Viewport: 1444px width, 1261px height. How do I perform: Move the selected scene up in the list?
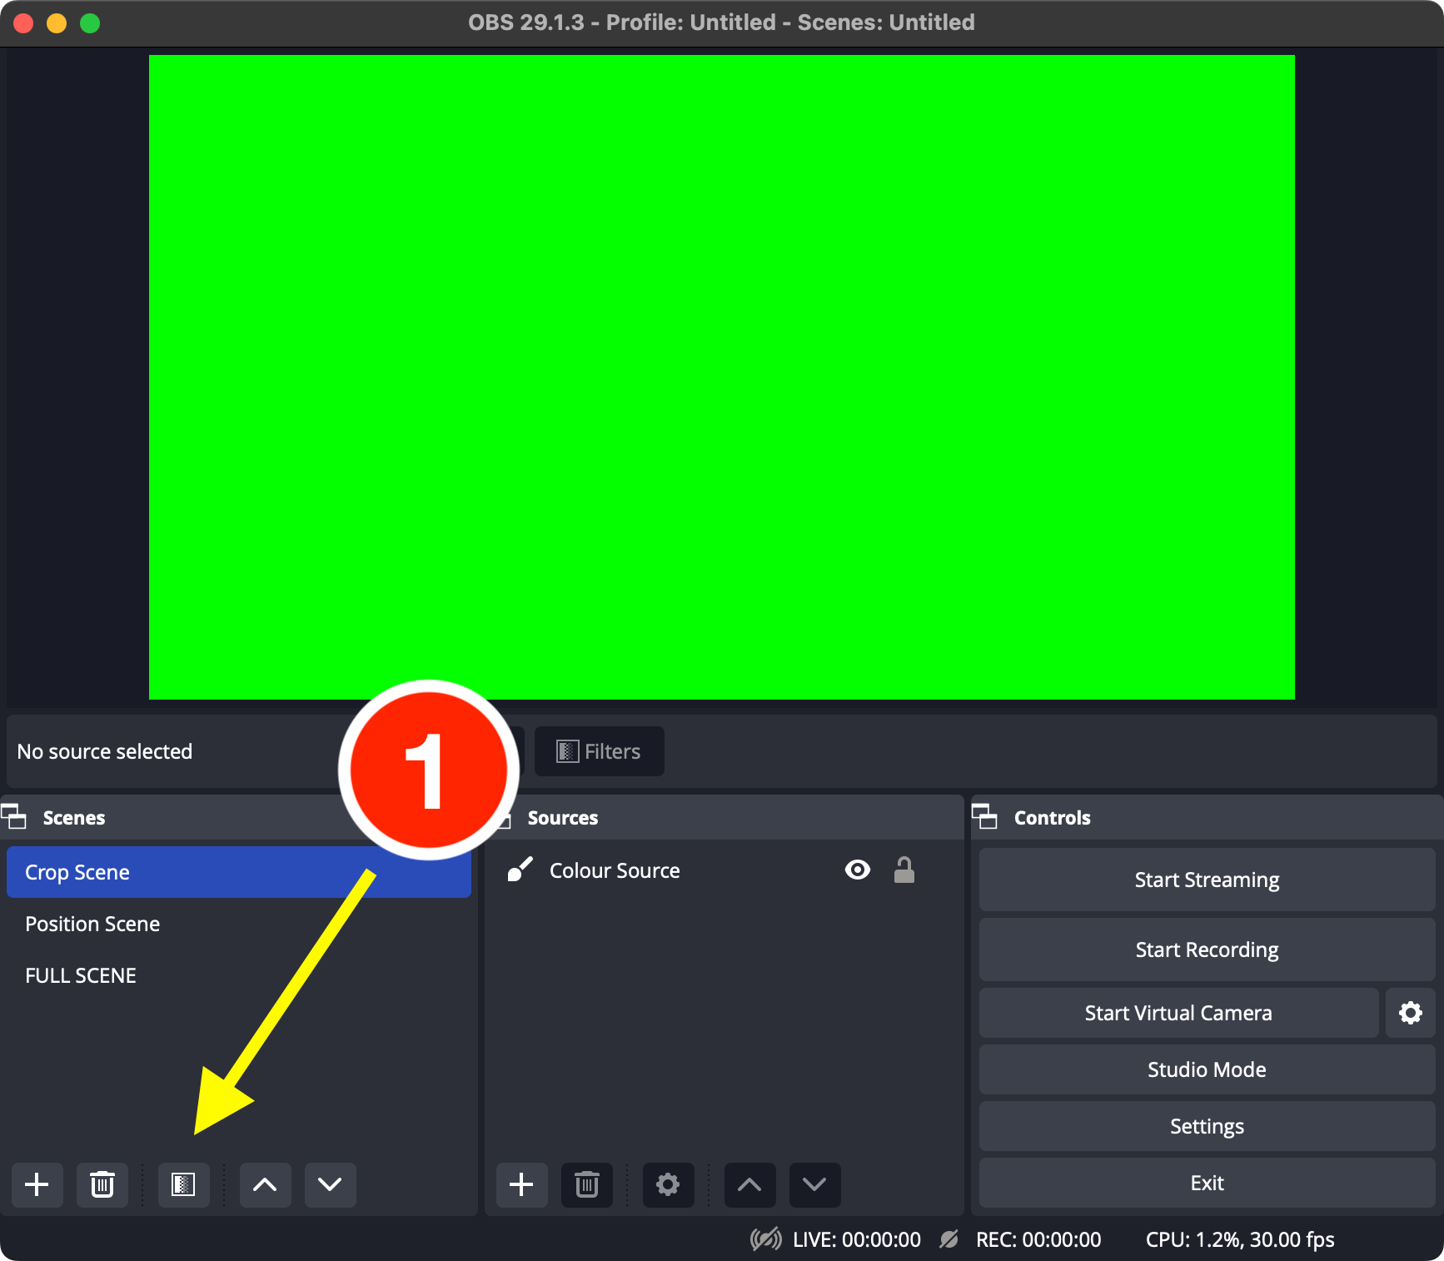264,1184
